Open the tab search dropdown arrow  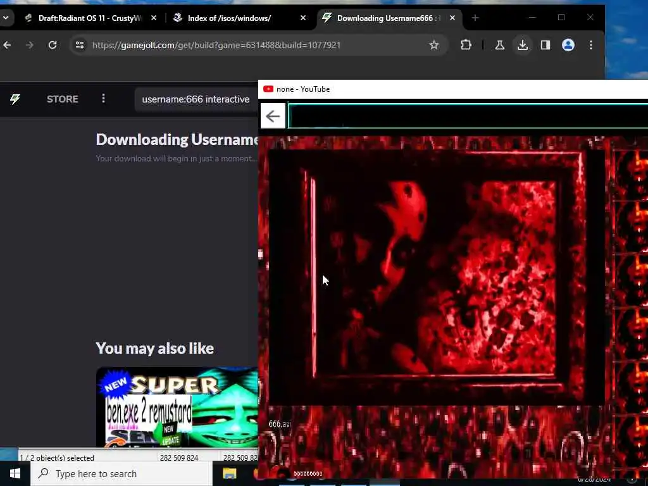pyautogui.click(x=6, y=18)
